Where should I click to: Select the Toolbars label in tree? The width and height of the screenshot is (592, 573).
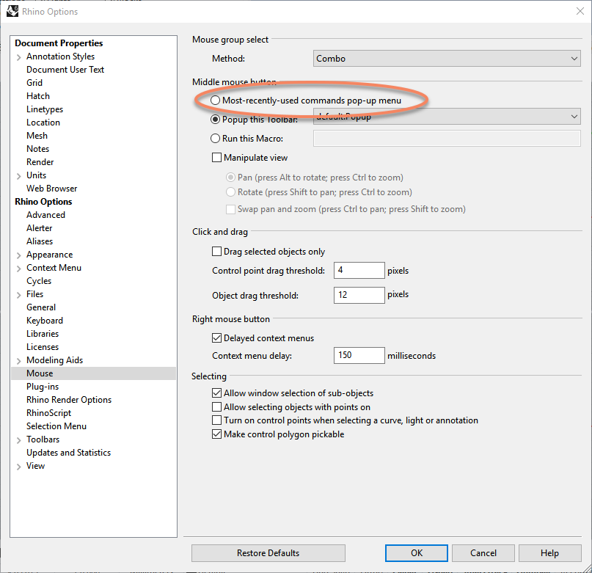point(43,439)
